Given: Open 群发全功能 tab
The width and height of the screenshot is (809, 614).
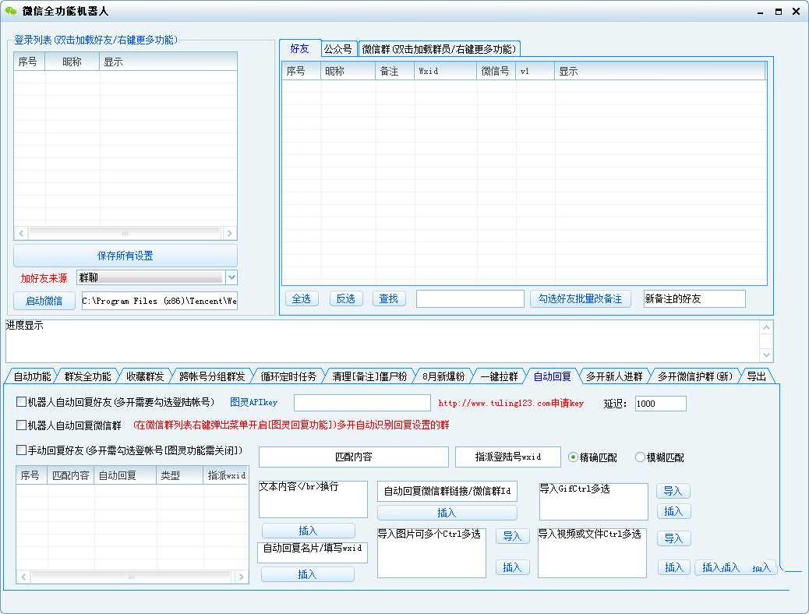Looking at the screenshot, I should coord(88,376).
